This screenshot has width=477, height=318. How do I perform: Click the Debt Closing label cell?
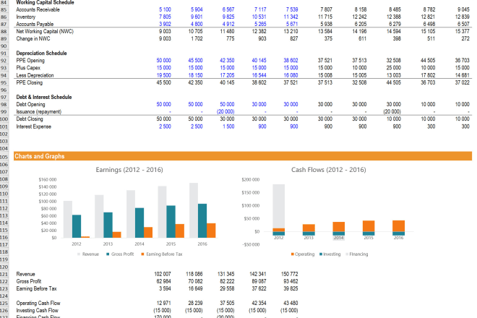(30, 119)
